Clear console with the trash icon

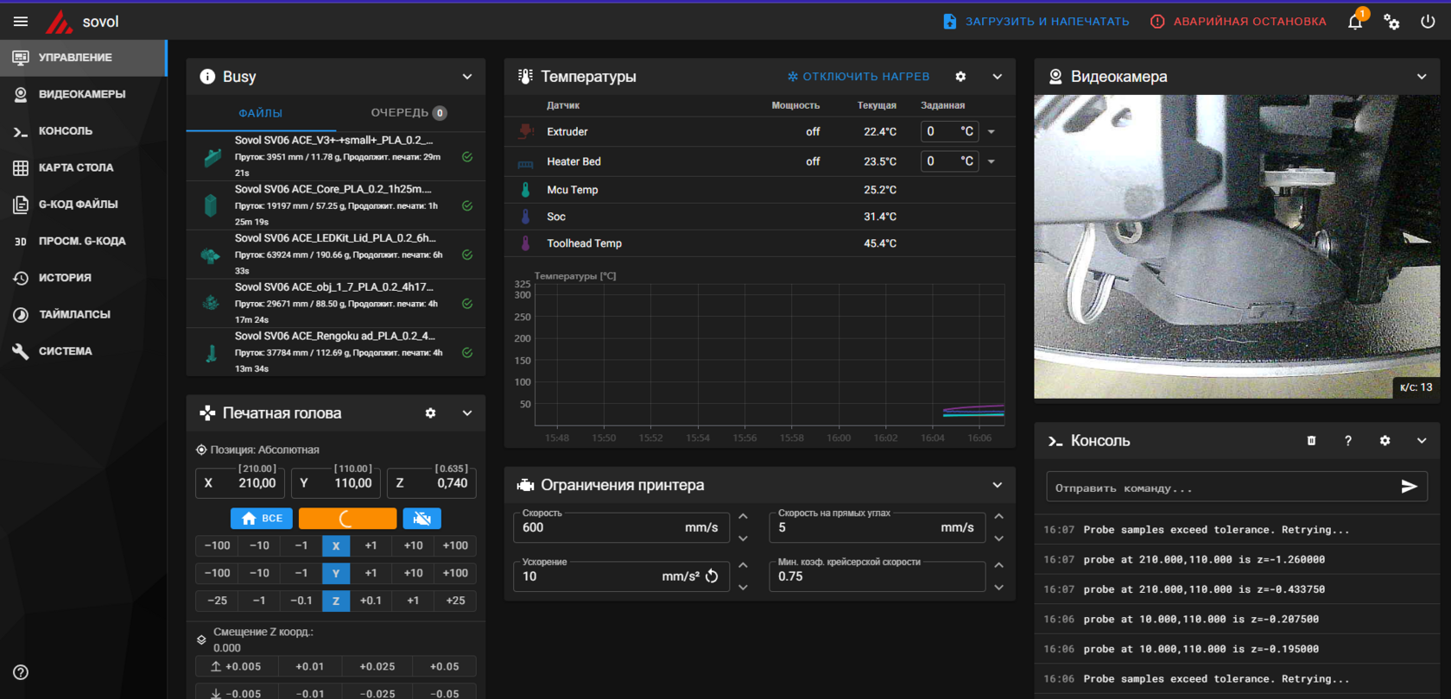pos(1311,441)
